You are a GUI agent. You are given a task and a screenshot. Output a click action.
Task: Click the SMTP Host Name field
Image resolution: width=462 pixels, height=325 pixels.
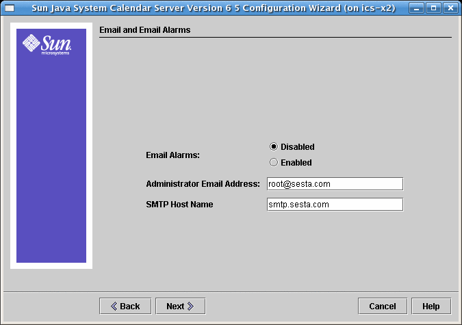(x=335, y=205)
